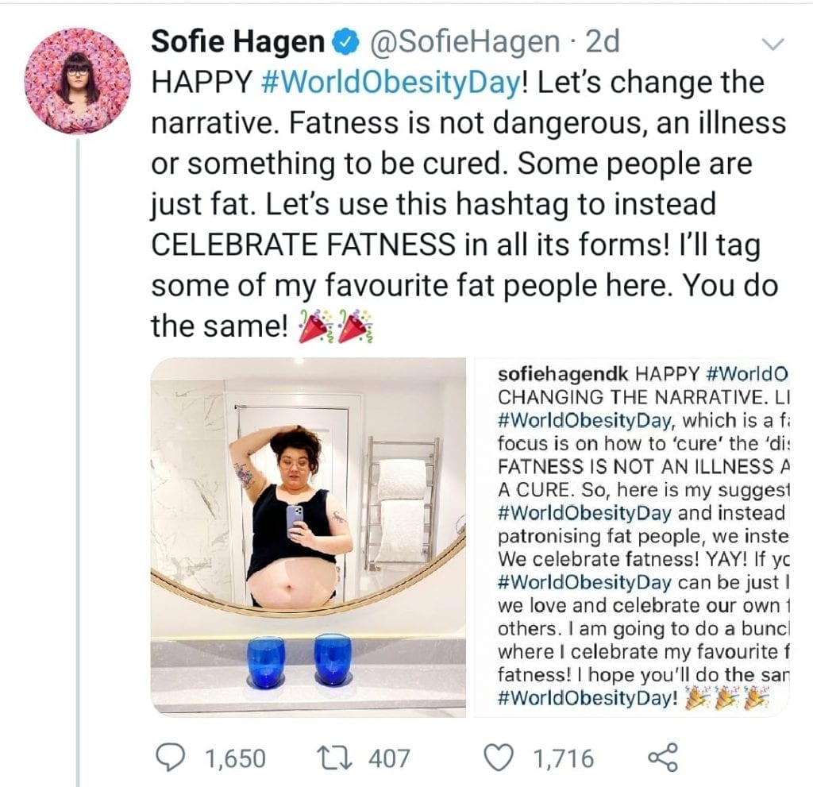Screen dimensions: 813x787
Task: Click the 407 retweets count
Action: point(389,758)
